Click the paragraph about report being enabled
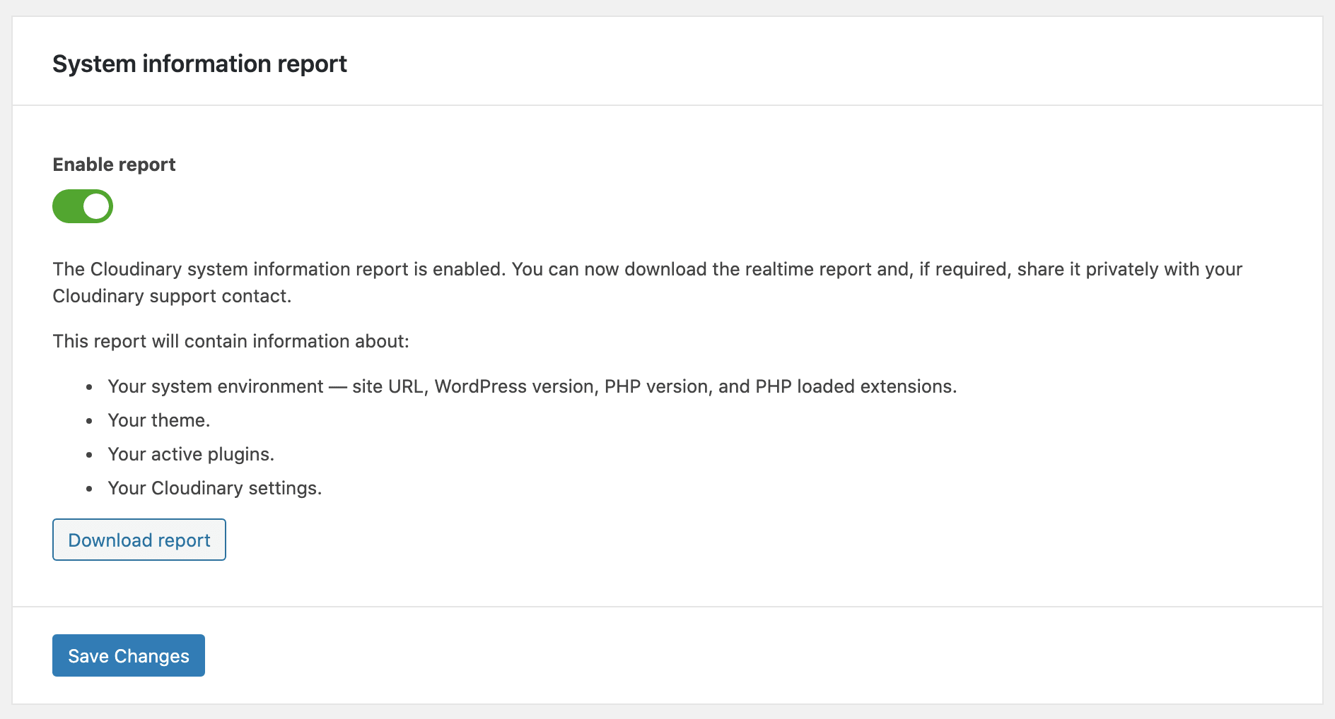1335x719 pixels. [x=647, y=283]
